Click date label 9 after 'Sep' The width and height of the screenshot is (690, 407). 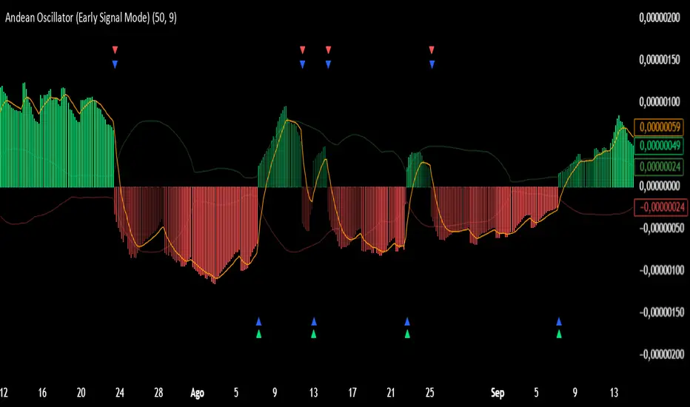(575, 392)
